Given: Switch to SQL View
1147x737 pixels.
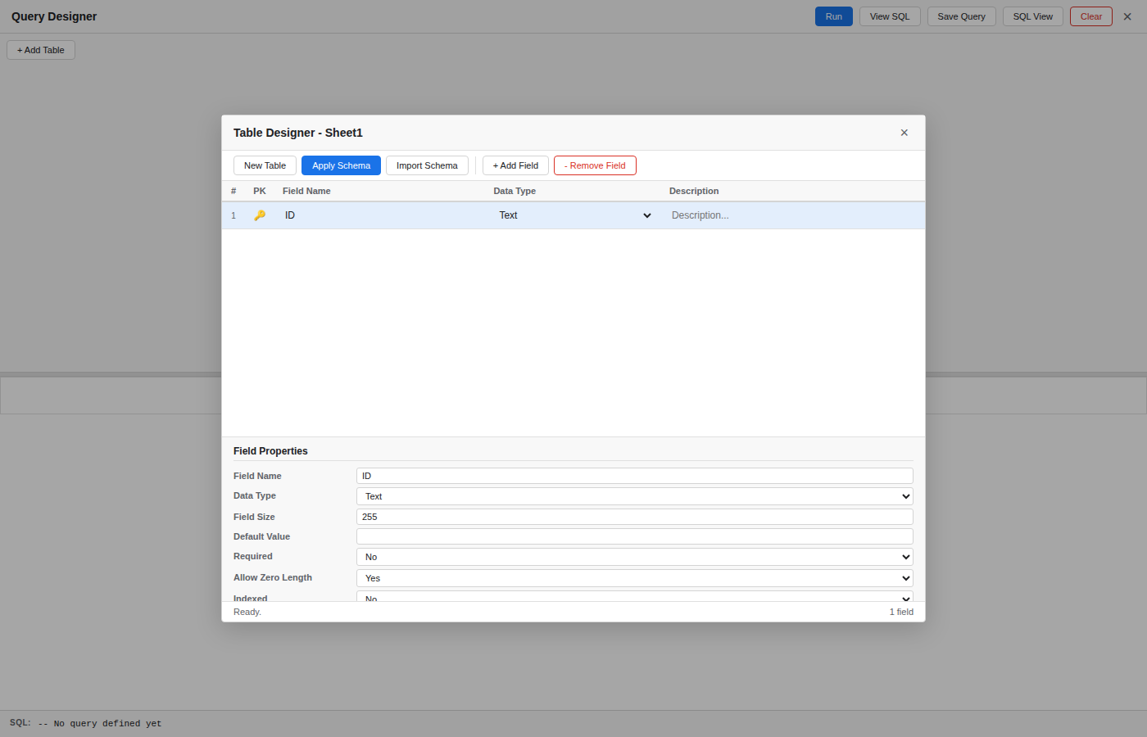Looking at the screenshot, I should (x=1033, y=16).
